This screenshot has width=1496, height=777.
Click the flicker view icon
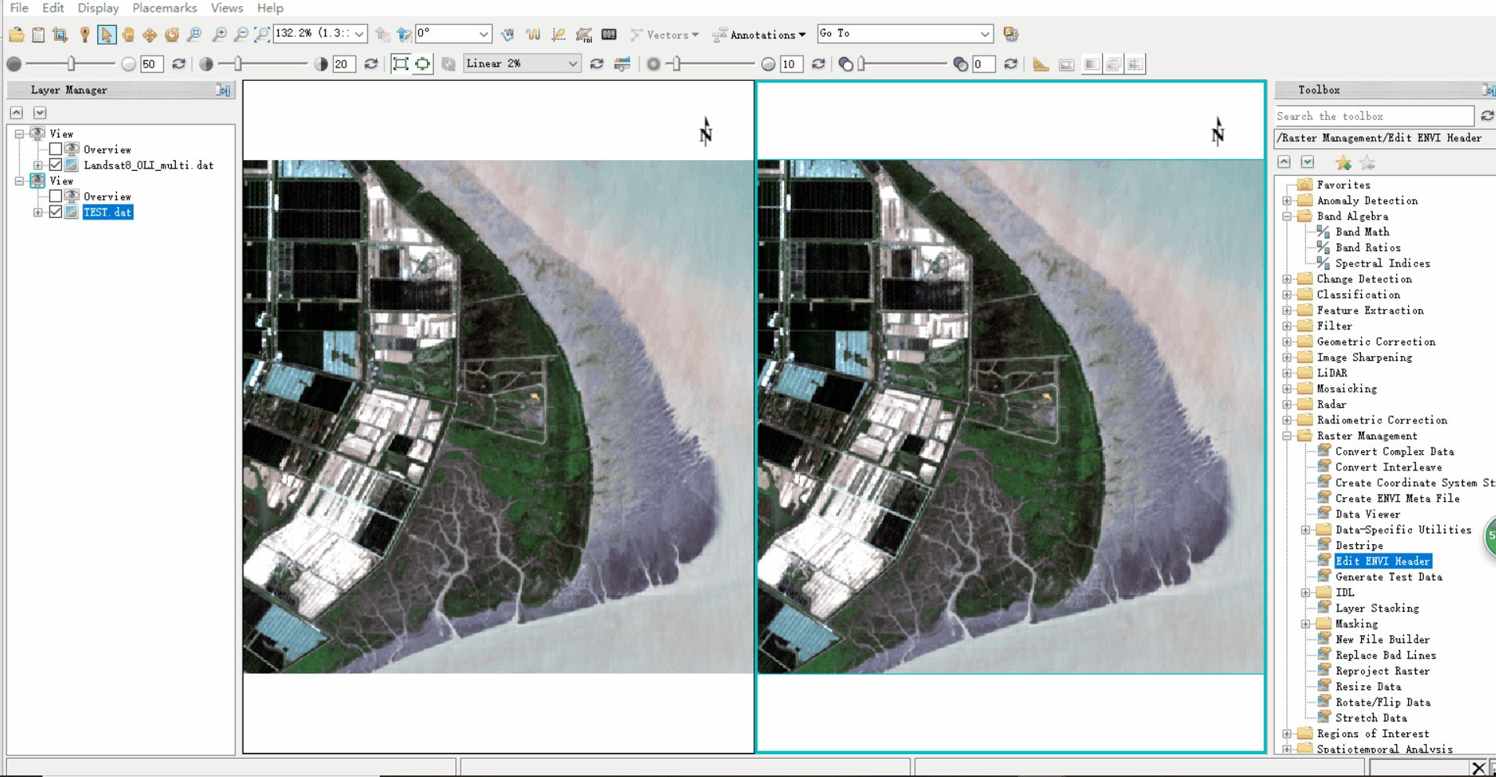tap(1114, 64)
